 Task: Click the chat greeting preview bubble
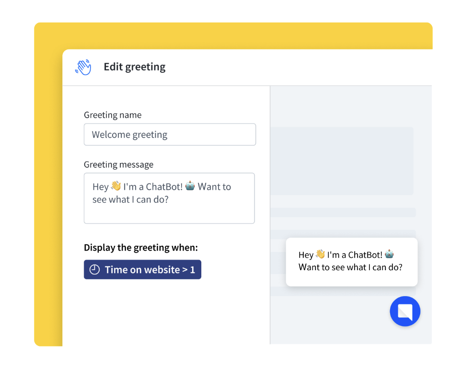pyautogui.click(x=351, y=262)
